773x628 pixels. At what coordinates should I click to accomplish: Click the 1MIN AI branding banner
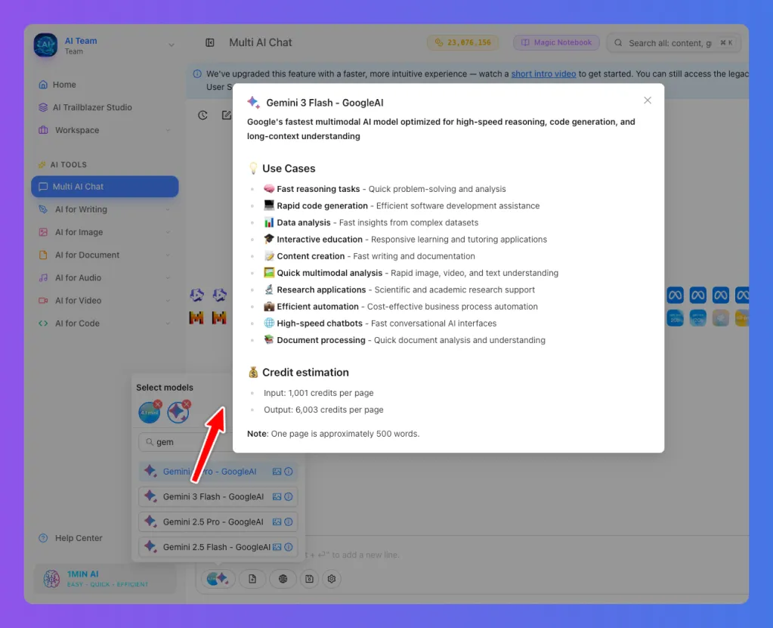[x=104, y=579]
